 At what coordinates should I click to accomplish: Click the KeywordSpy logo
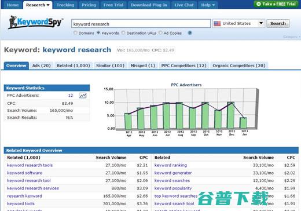(36, 22)
